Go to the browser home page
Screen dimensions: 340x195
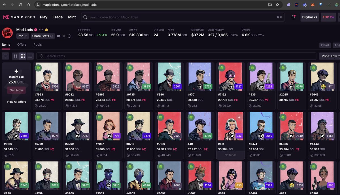point(28,5)
